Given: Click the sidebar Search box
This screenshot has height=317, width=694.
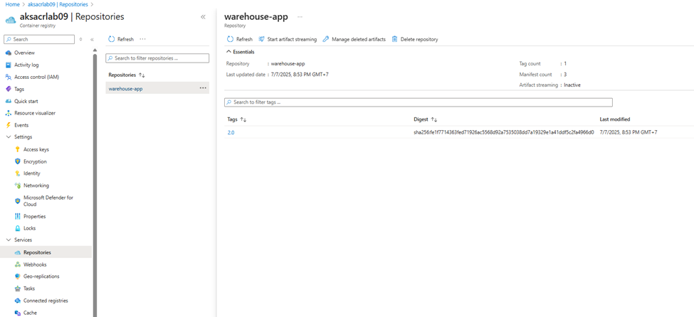Looking at the screenshot, I should [39, 39].
